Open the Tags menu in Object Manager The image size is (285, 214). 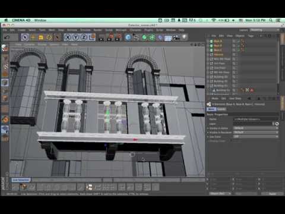coord(251,36)
